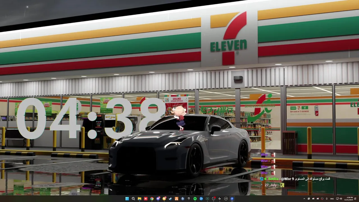Select the active blue screenshot app icon
The image size is (359, 202).
(232, 199)
